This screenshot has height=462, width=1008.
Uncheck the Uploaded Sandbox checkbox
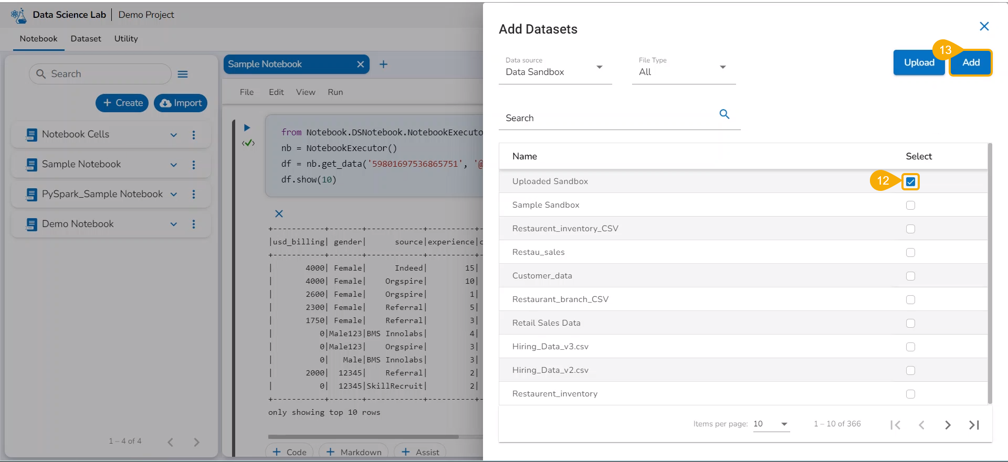coord(910,182)
